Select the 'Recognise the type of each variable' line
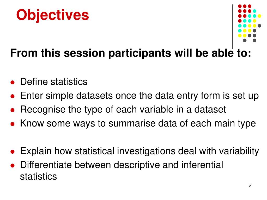Screen dimensions: 267x200 coord(123,110)
